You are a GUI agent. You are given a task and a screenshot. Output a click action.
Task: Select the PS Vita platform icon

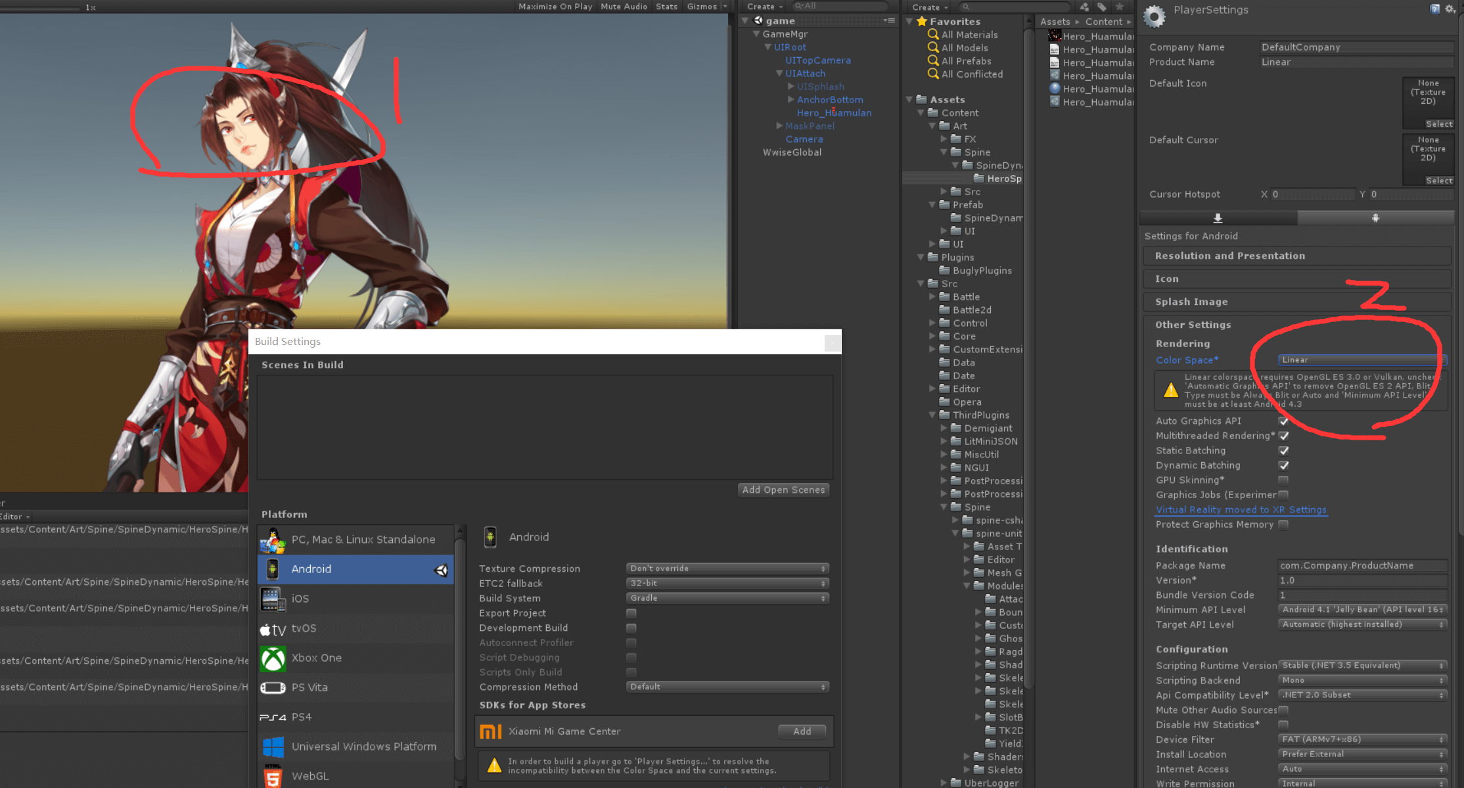273,688
